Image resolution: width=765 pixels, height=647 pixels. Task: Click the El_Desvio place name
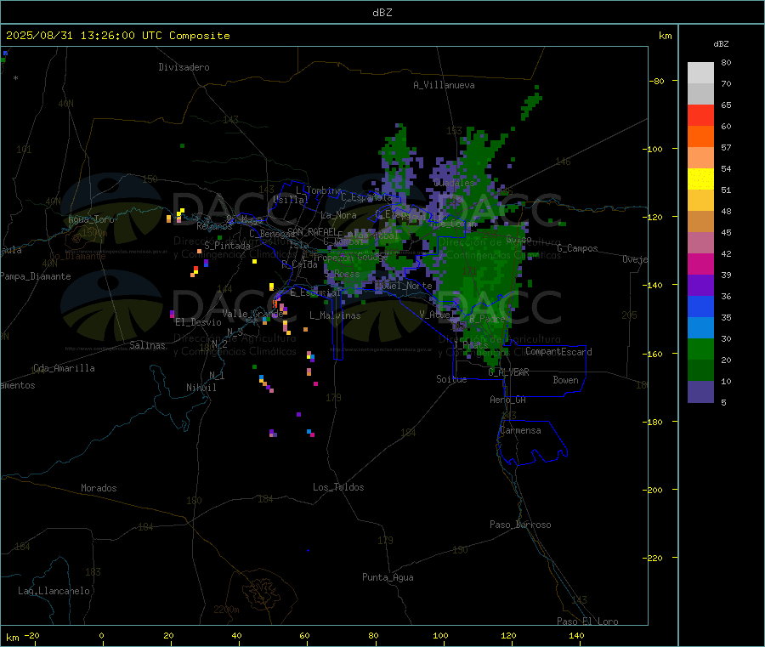pyautogui.click(x=198, y=322)
